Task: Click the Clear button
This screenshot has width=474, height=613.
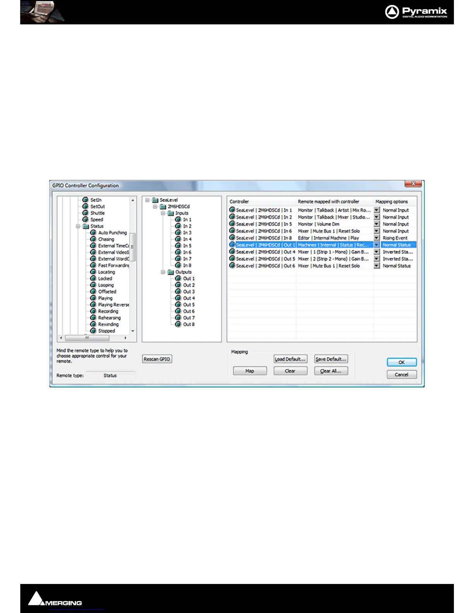Action: pos(290,371)
